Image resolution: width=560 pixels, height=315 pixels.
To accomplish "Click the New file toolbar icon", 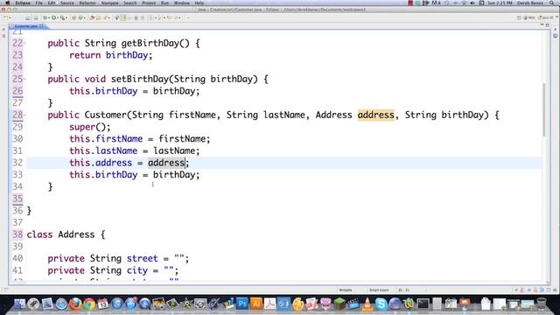I will [6, 17].
